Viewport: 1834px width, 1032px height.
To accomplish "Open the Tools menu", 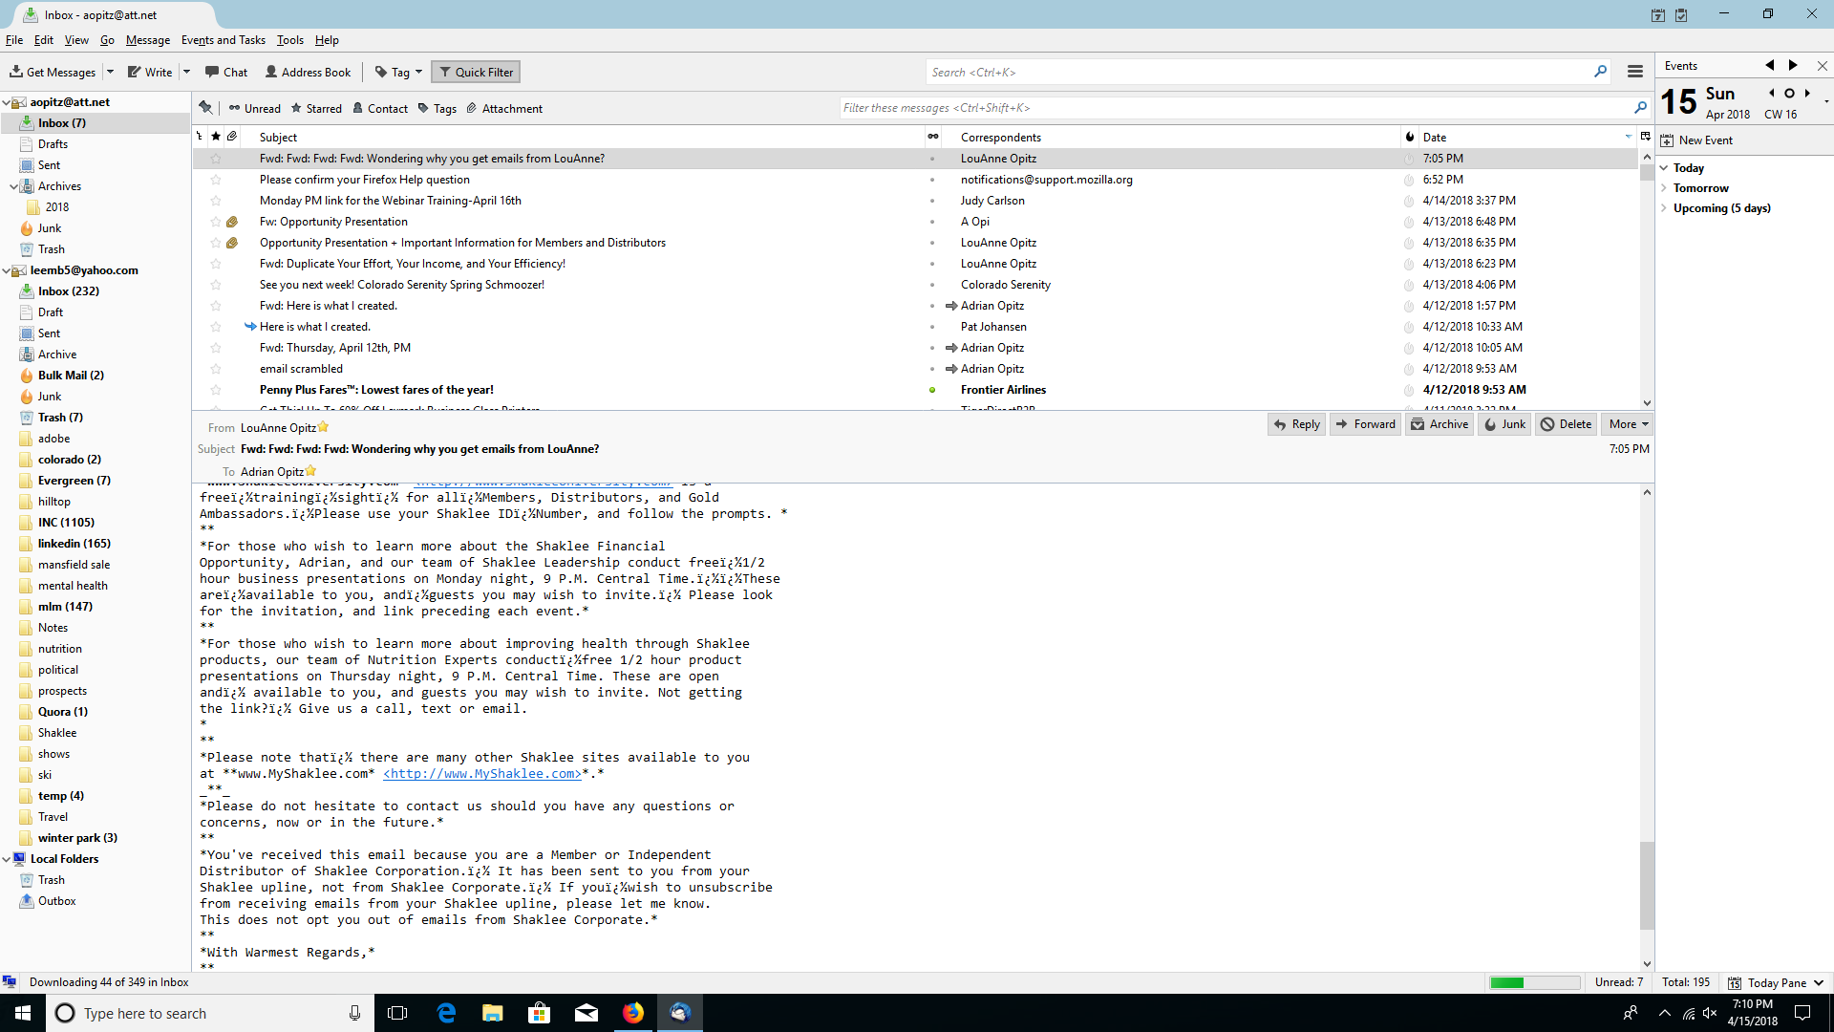I will click(289, 40).
